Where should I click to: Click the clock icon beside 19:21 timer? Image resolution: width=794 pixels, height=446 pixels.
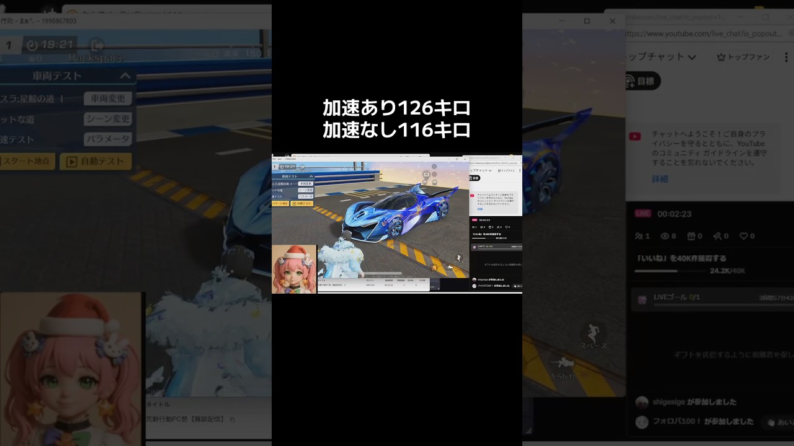[x=32, y=45]
